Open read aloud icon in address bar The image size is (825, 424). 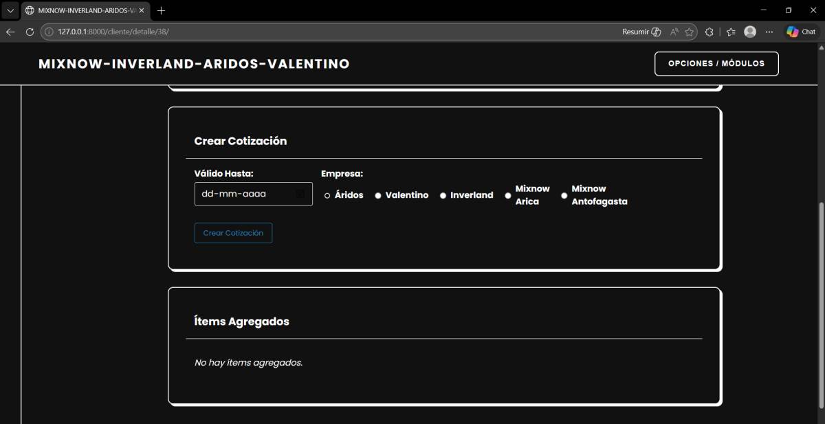tap(674, 32)
